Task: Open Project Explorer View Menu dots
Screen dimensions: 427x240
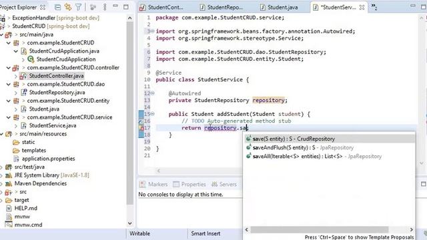Action: point(105,7)
